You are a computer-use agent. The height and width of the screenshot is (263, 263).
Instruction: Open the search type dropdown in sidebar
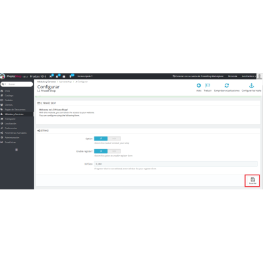(x=4, y=84)
